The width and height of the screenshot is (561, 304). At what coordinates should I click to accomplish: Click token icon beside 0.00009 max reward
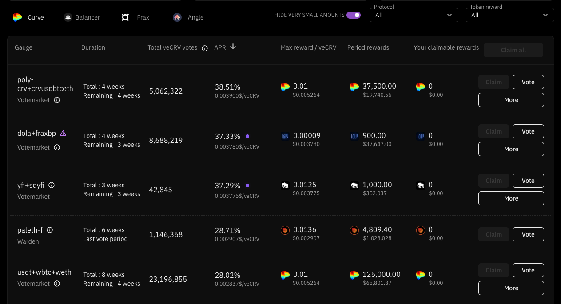tap(285, 136)
